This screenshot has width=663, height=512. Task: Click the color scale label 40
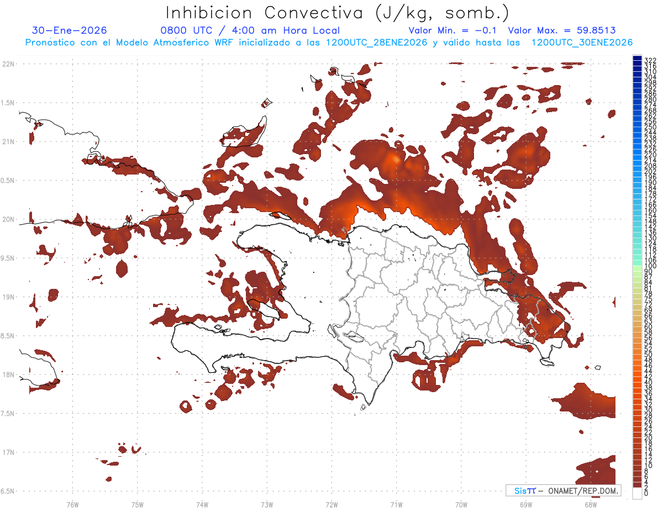tap(648, 382)
